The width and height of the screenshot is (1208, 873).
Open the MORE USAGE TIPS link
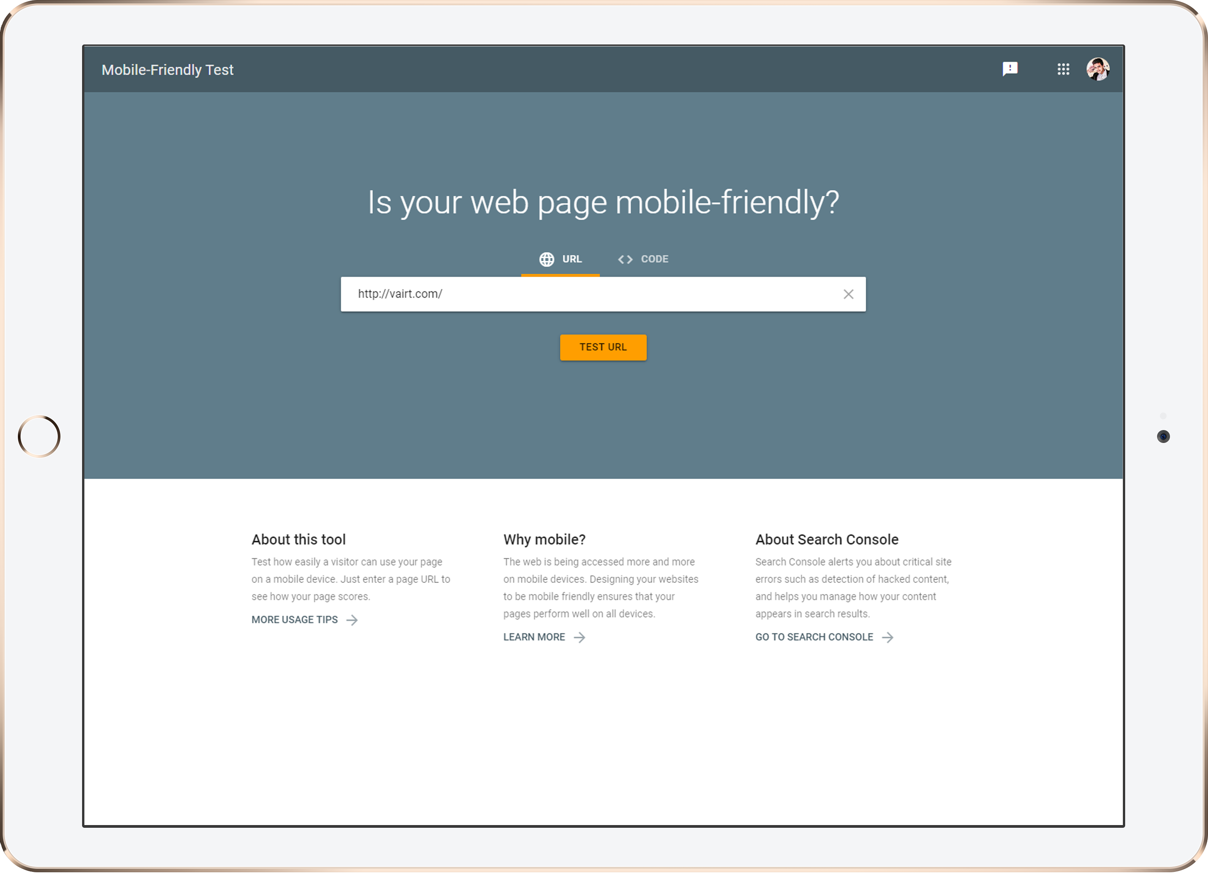(305, 620)
